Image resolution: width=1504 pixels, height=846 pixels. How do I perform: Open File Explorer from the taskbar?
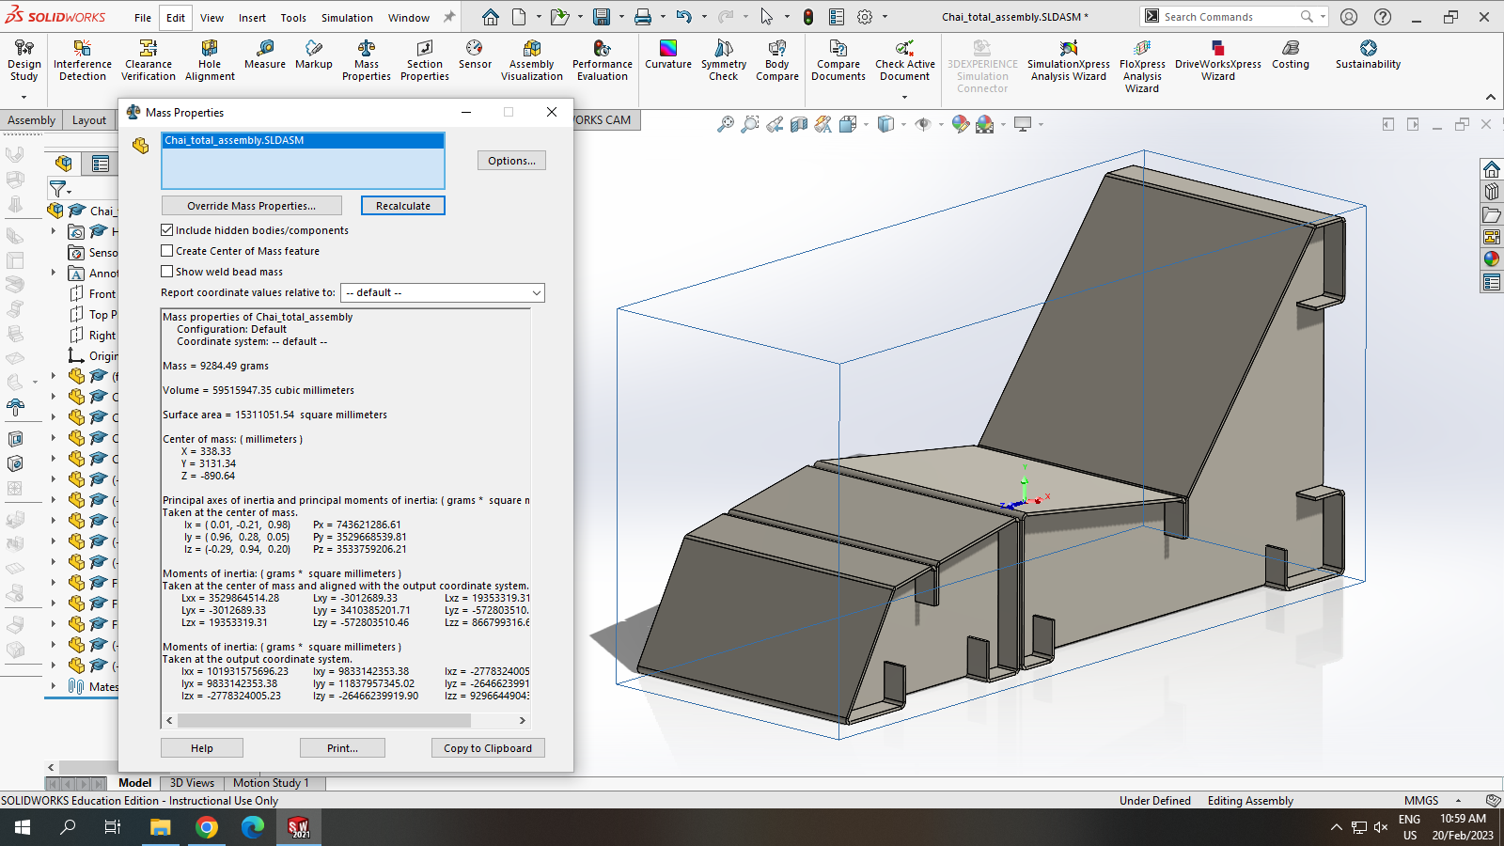coord(160,827)
